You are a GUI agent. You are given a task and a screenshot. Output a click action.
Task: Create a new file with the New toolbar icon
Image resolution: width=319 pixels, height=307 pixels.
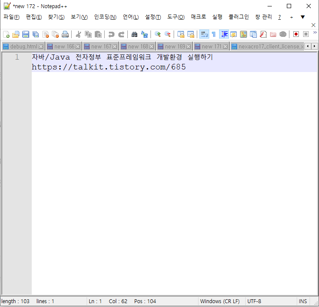6,34
